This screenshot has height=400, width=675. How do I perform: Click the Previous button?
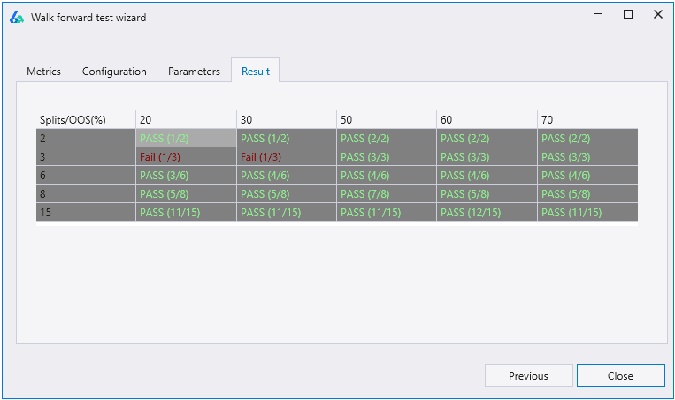[x=528, y=375]
